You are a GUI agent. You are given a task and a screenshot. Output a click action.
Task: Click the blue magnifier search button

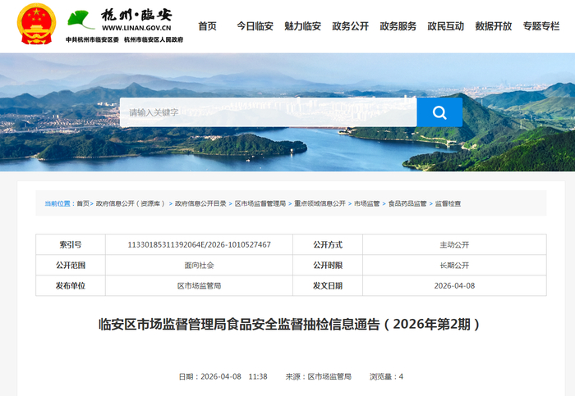[439, 112]
